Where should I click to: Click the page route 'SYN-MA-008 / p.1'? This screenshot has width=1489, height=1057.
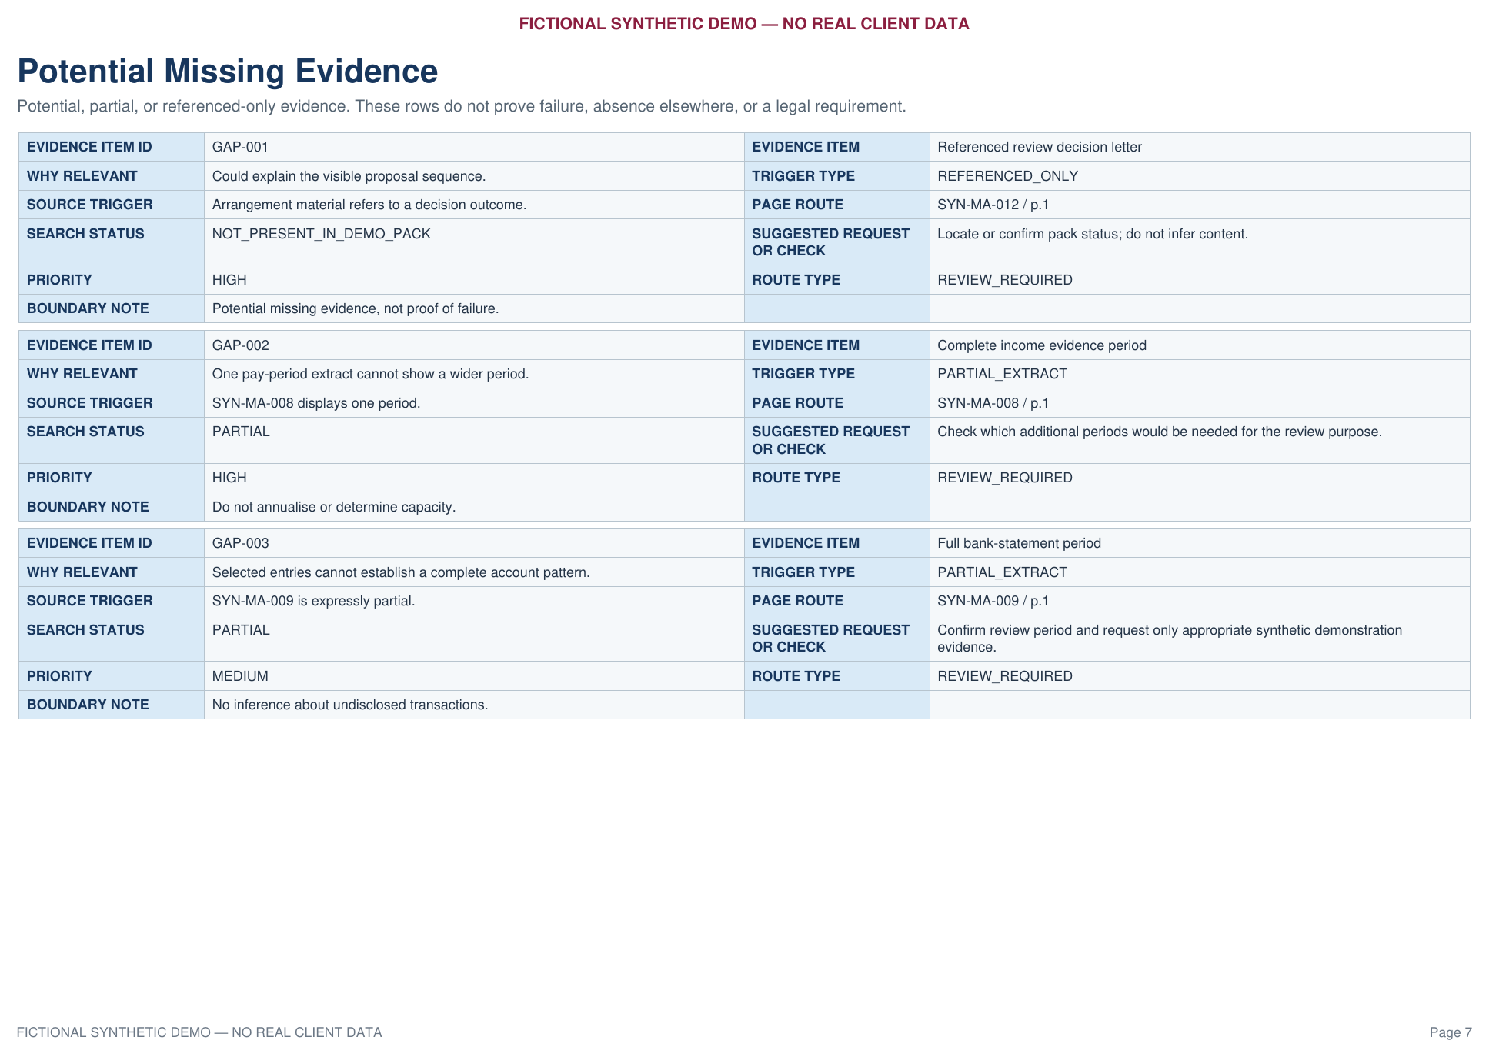(993, 403)
